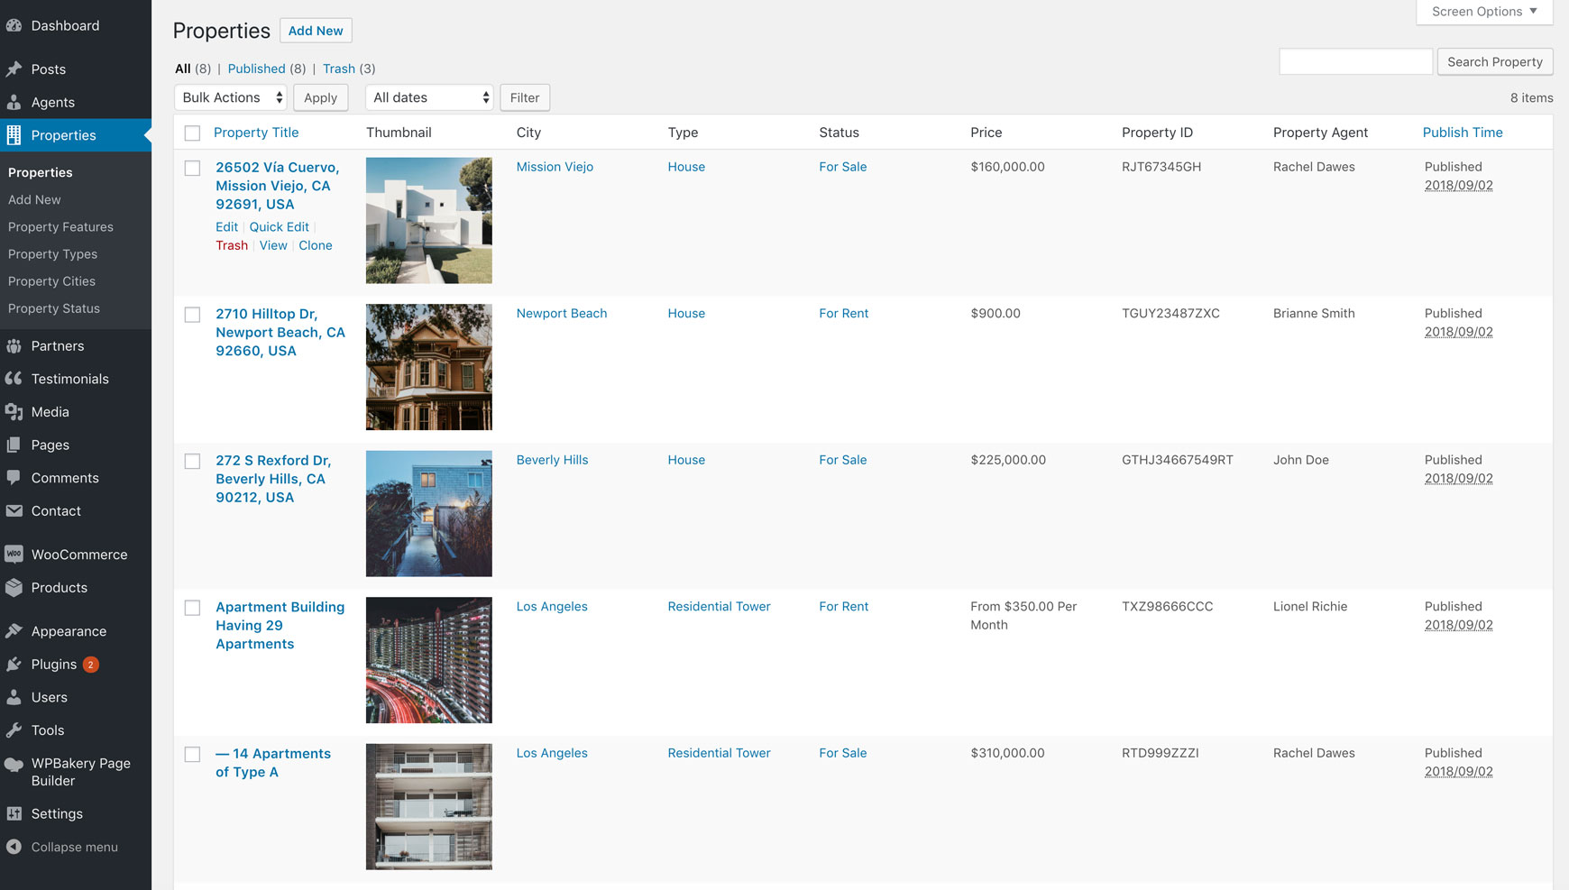This screenshot has height=890, width=1569.
Task: Click the Testimonials quote icon
Action: pos(14,379)
